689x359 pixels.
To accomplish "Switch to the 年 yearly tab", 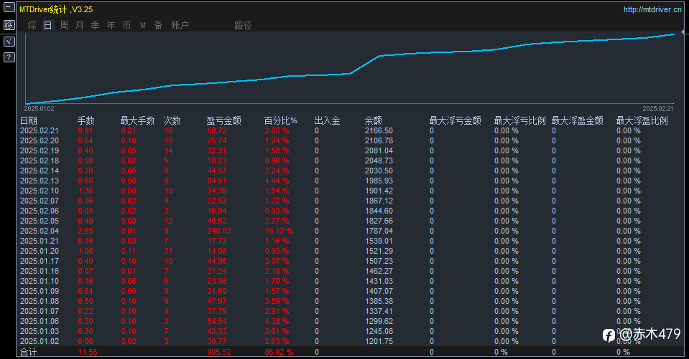I will [x=111, y=25].
